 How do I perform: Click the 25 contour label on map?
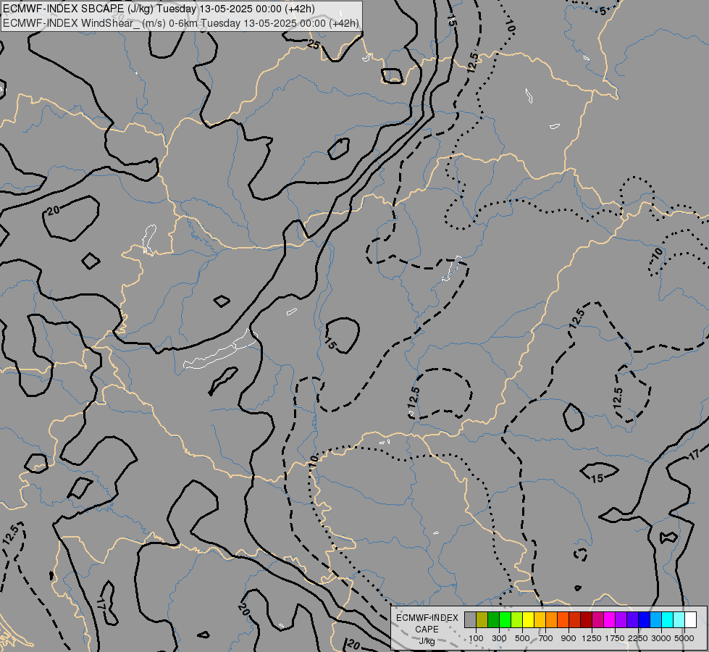tap(314, 45)
